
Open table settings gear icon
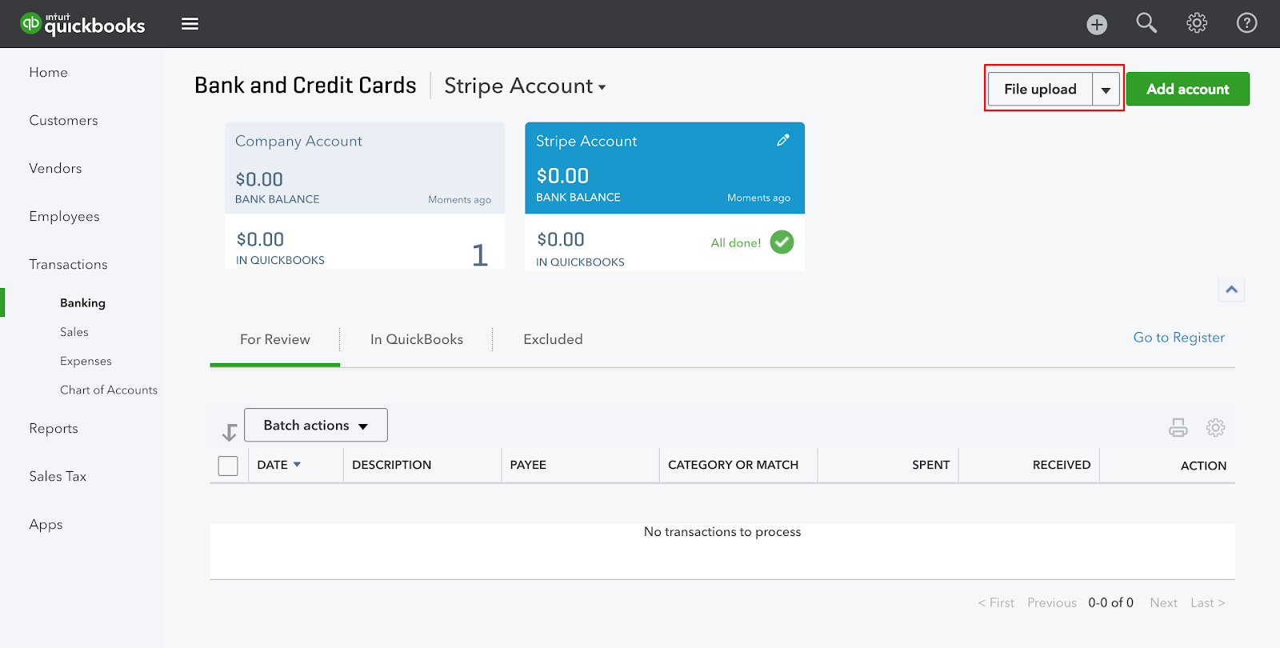coord(1215,427)
